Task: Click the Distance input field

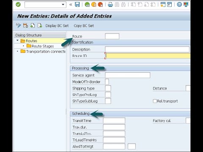Action: (188, 88)
